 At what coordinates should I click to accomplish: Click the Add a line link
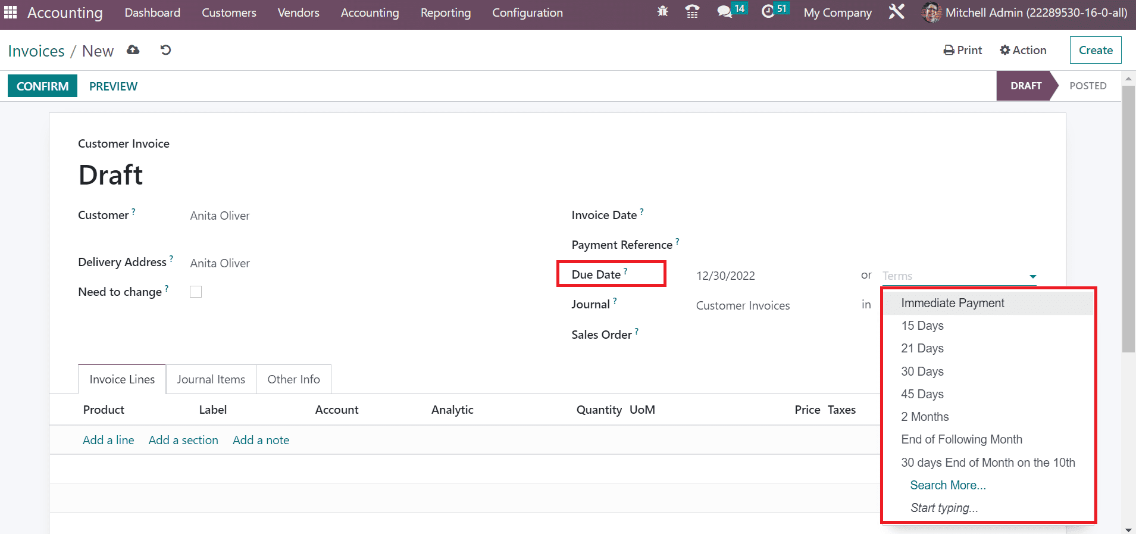[108, 440]
